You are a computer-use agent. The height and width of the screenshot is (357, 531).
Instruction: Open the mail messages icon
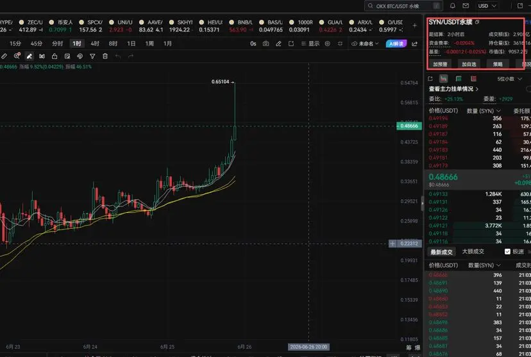point(466,6)
